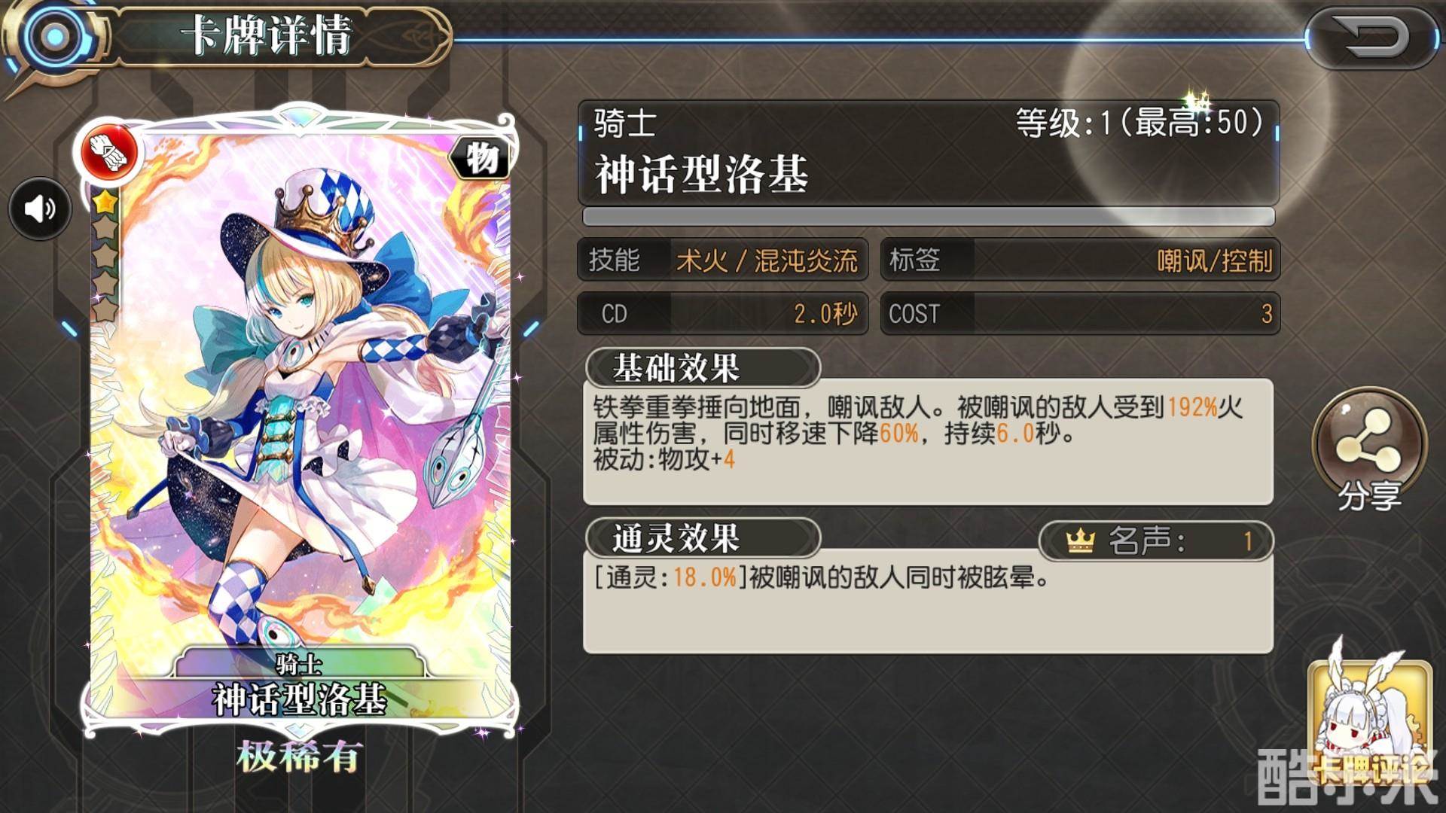The height and width of the screenshot is (813, 1446).
Task: Click the 嘲讽/控制 tag label
Action: [x=1215, y=260]
